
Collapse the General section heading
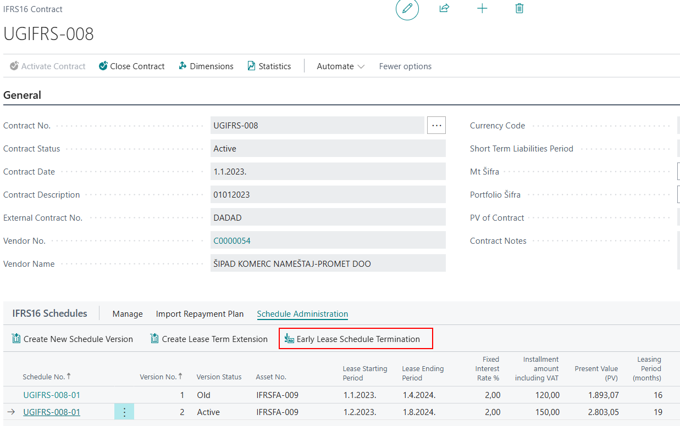22,94
